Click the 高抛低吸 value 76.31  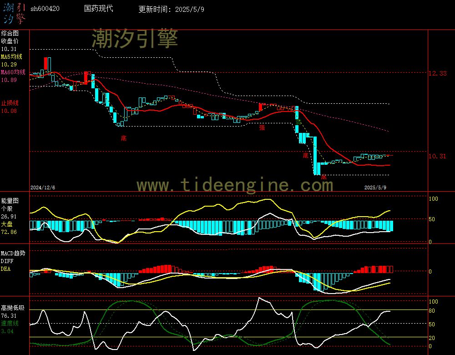(x=9, y=316)
